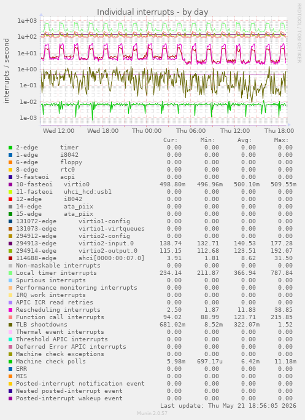Click the purple 10-fasteoi virtio0 legend swatch
The image size is (305, 420).
tap(10, 184)
